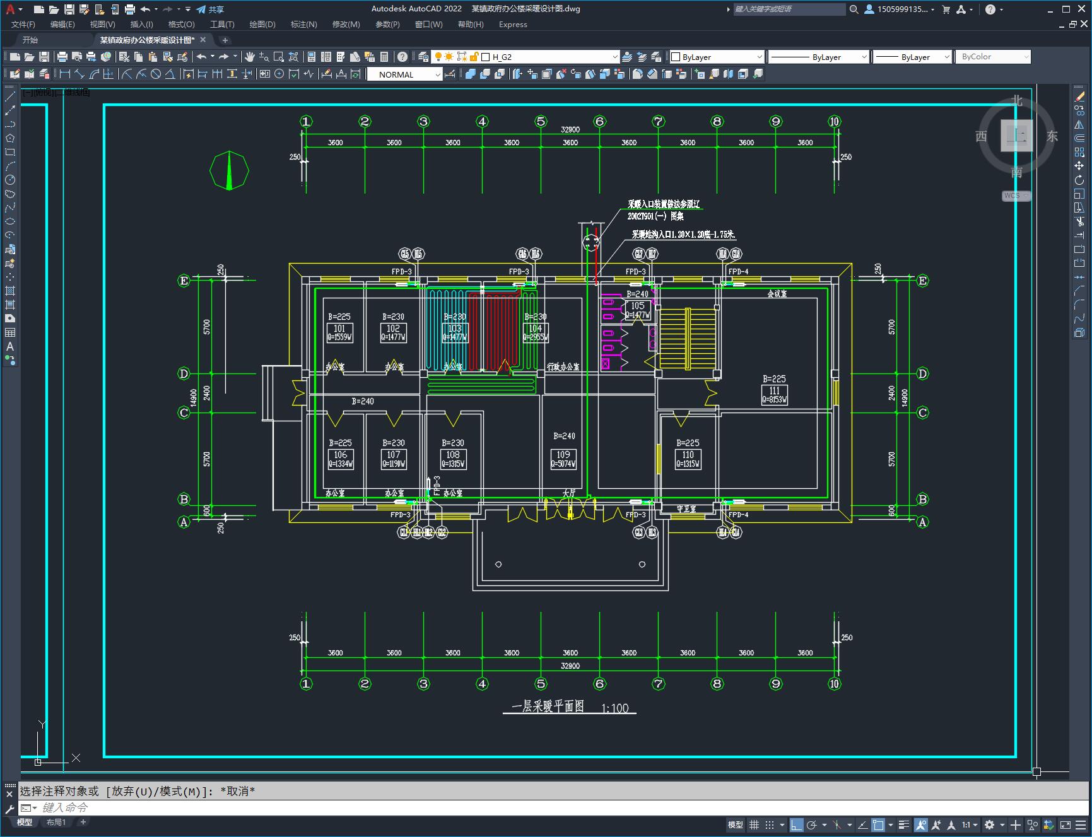
Task: Click the Help question mark in toolbar
Action: 402,57
